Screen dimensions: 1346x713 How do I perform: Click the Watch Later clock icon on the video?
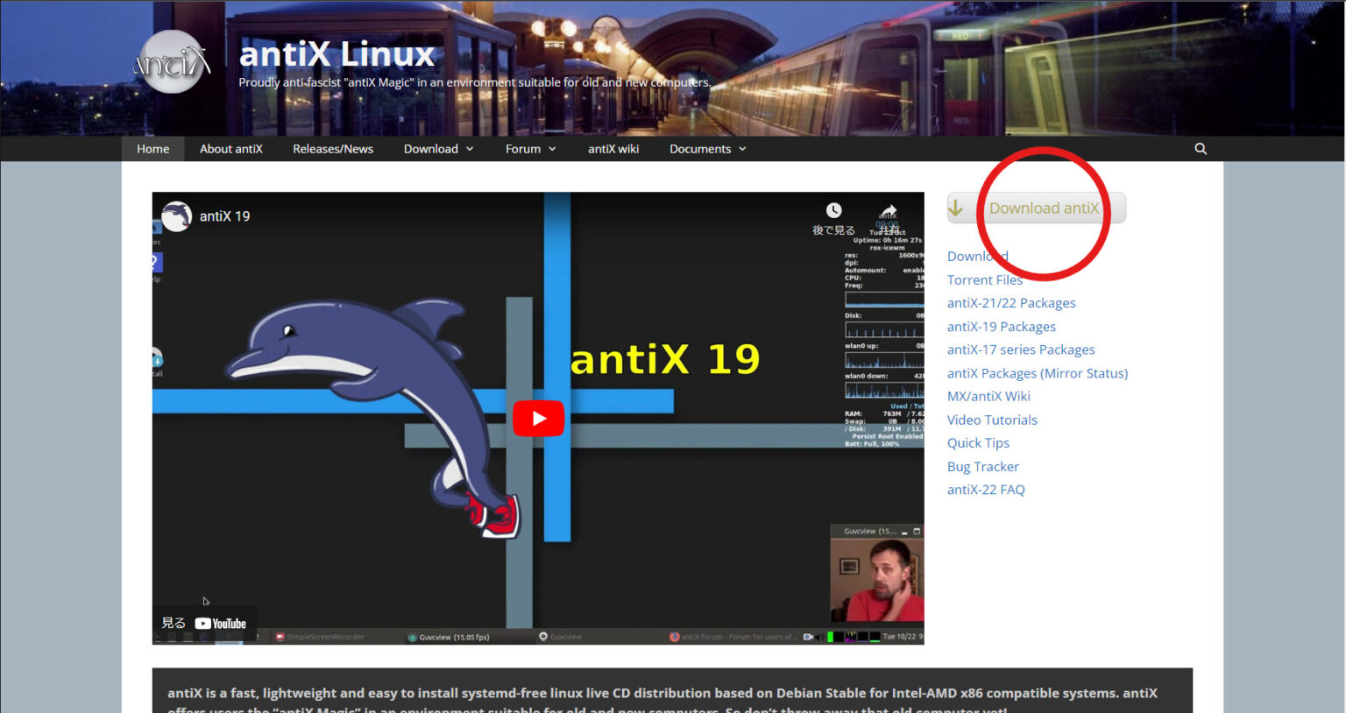point(833,209)
